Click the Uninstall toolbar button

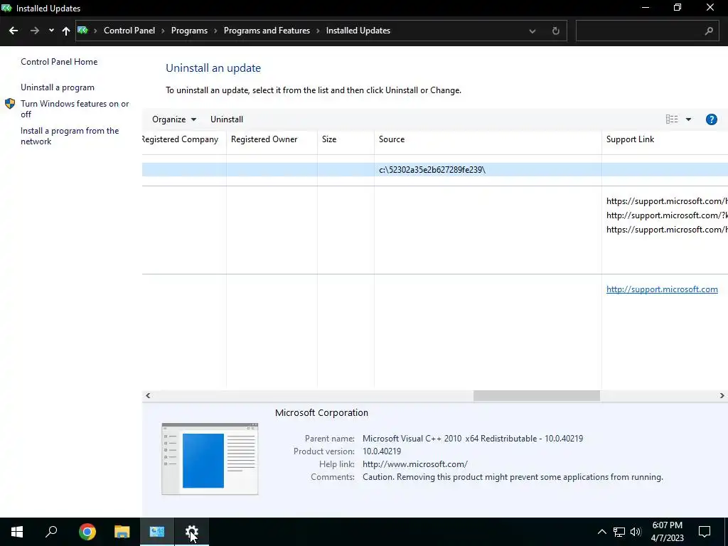(227, 119)
